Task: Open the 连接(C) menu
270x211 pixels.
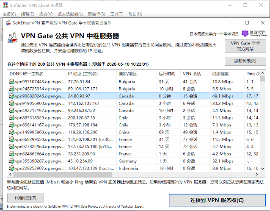Action: point(9,14)
